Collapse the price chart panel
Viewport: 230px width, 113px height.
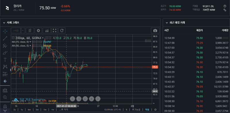click(4, 23)
